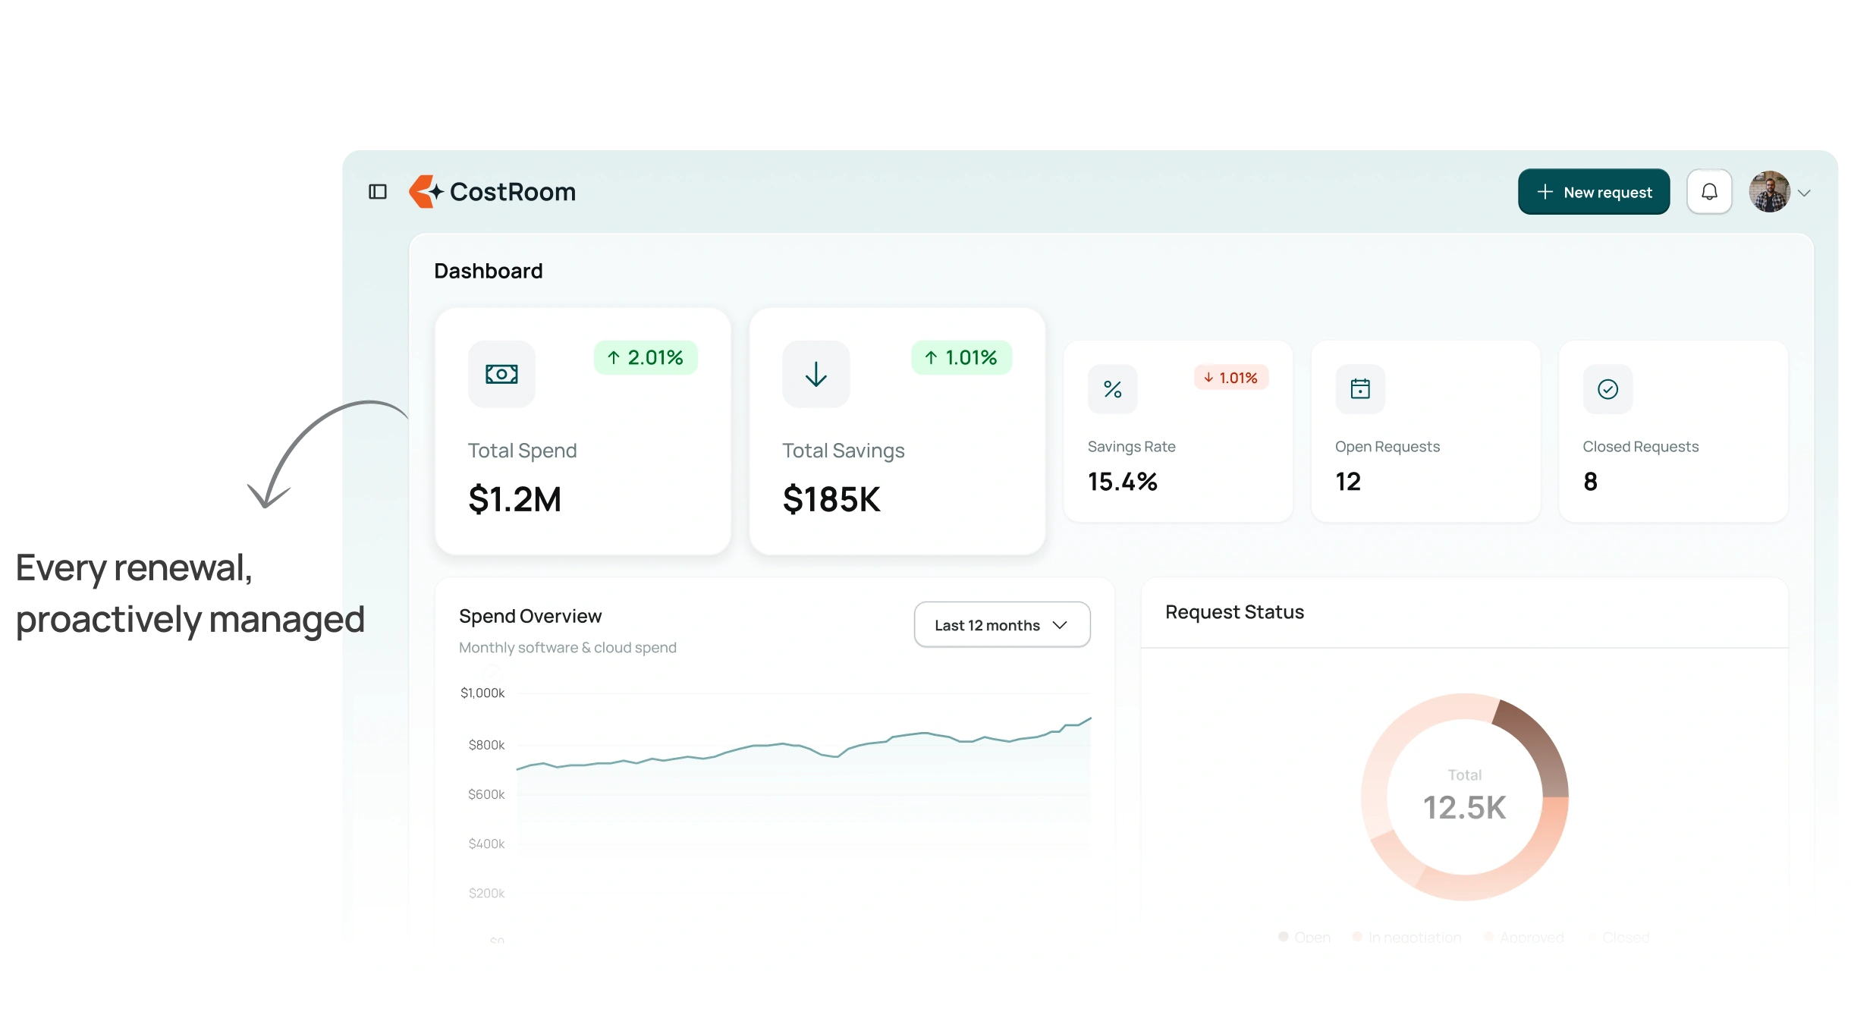Click the Closed Requests checkmark icon

pos(1607,389)
